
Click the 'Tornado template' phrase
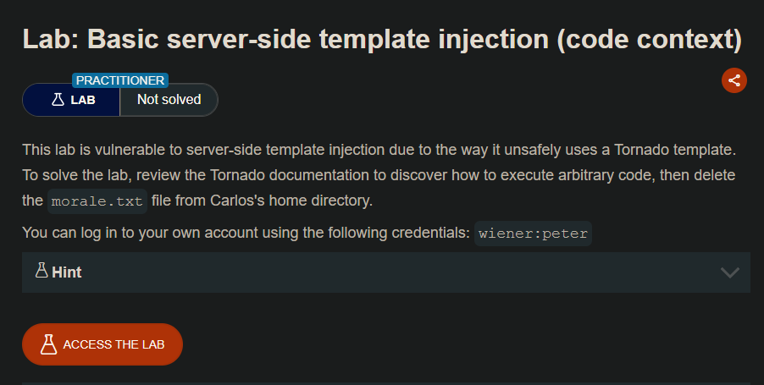coord(673,151)
